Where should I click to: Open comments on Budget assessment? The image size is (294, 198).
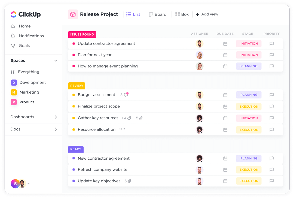click(x=126, y=95)
